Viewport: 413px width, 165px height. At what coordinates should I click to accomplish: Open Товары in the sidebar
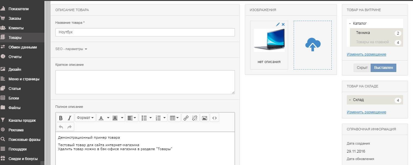(x=22, y=38)
